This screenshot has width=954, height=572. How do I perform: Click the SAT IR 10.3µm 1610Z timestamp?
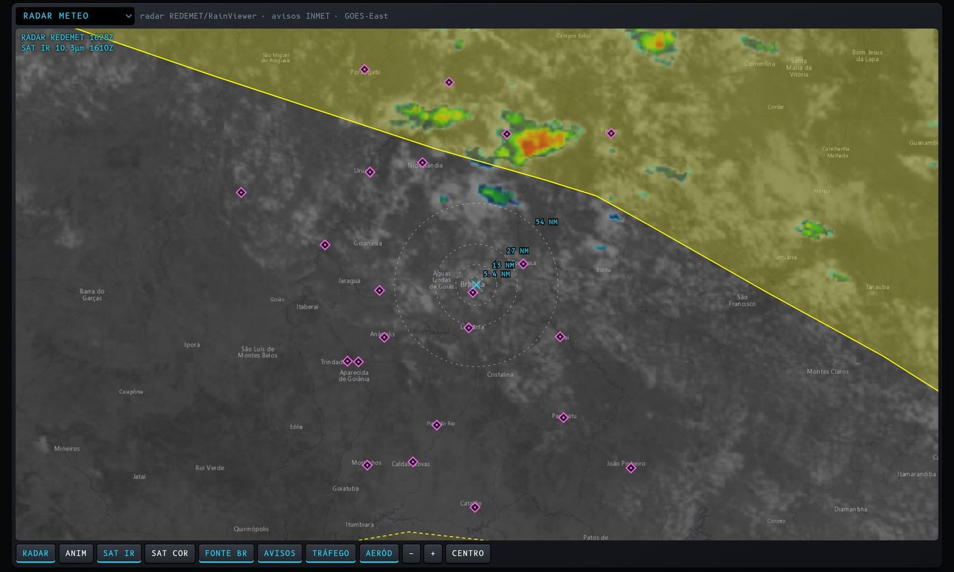point(67,48)
